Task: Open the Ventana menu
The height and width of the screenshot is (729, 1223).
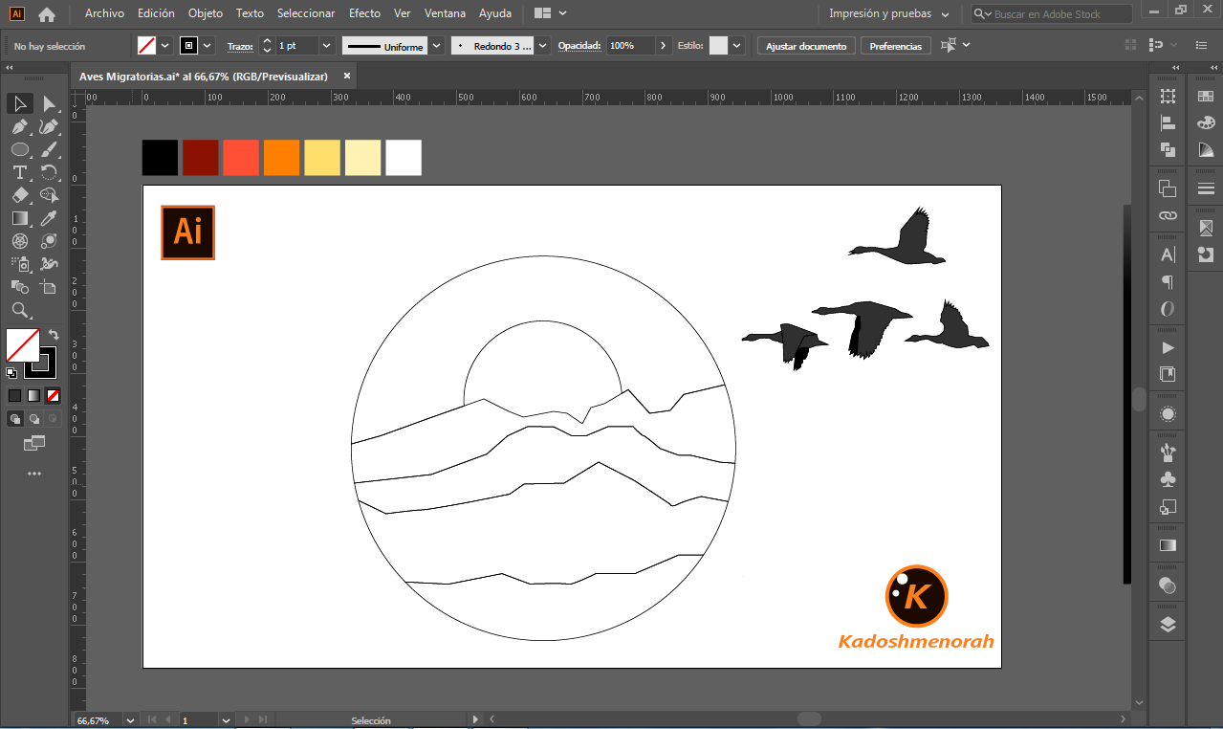Action: [445, 14]
